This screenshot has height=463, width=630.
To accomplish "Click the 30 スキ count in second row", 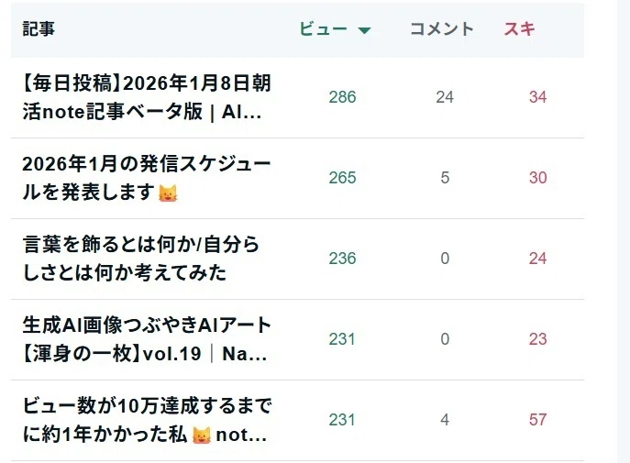I will pyautogui.click(x=537, y=178).
